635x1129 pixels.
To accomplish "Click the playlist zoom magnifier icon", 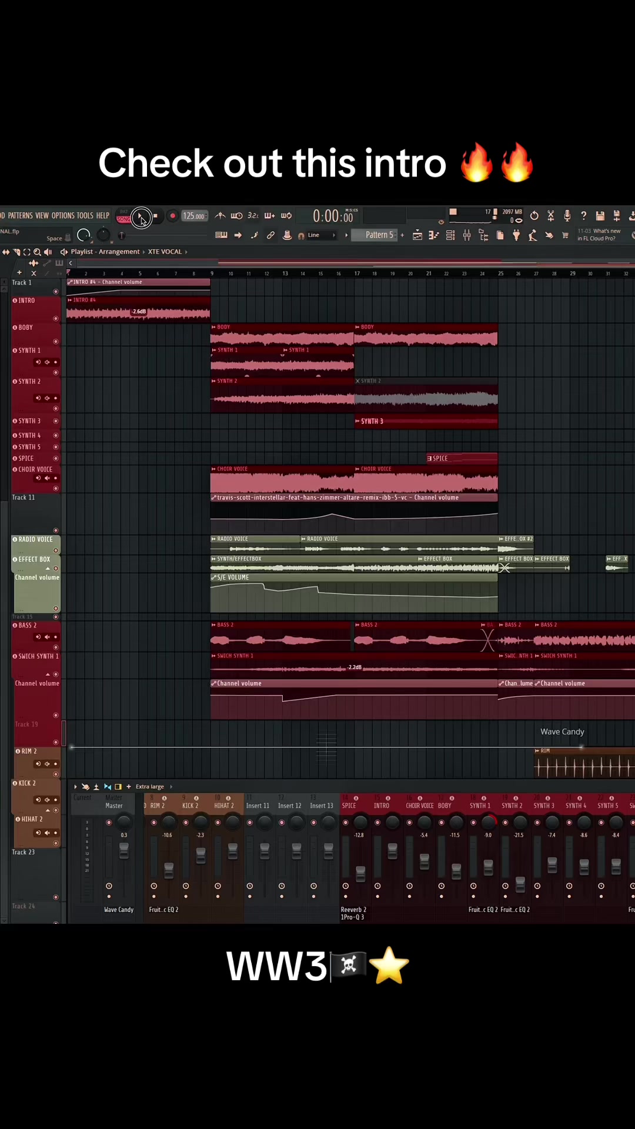I will pos(37,252).
